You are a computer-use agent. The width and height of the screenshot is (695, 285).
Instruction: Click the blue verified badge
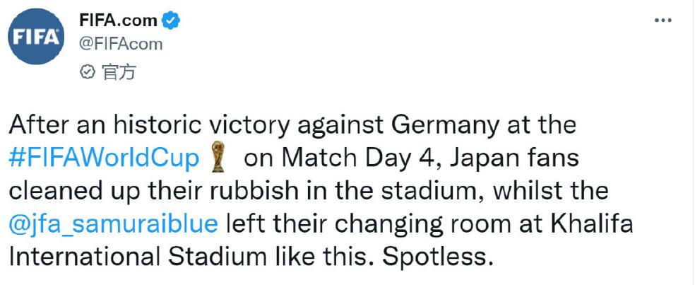(x=172, y=21)
